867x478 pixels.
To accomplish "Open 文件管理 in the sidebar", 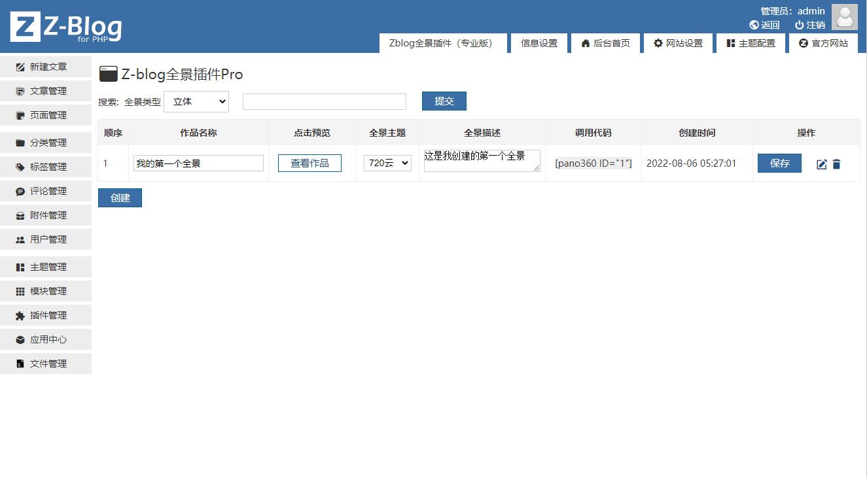I will pos(46,364).
